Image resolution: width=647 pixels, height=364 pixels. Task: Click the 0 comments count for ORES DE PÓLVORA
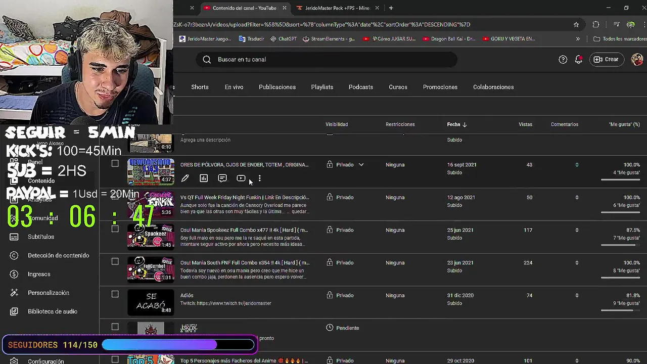577,165
